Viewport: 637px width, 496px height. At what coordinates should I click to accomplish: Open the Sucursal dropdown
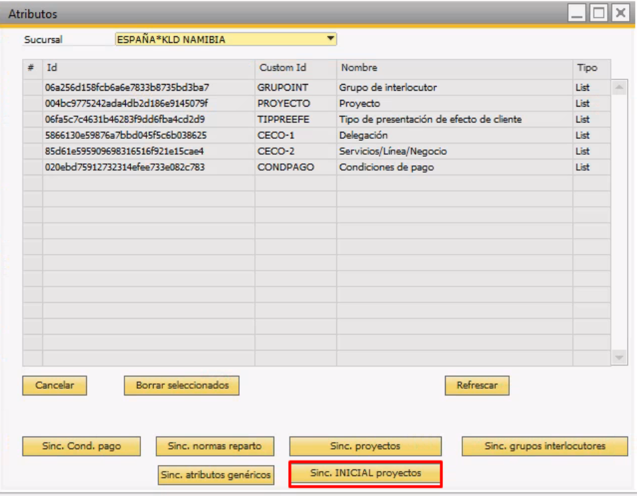coord(330,40)
